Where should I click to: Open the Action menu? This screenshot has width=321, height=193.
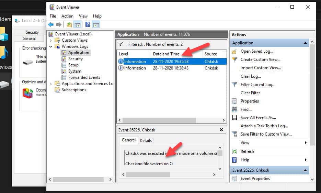pyautogui.click(x=67, y=16)
